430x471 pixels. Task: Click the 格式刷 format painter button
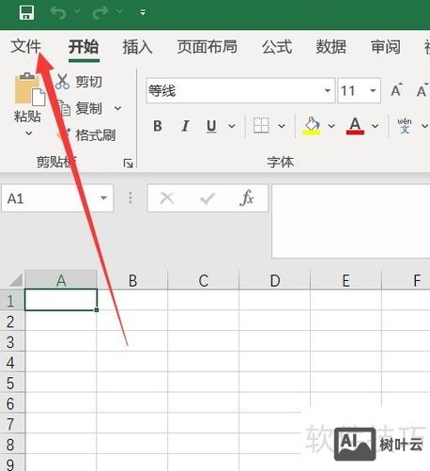85,135
